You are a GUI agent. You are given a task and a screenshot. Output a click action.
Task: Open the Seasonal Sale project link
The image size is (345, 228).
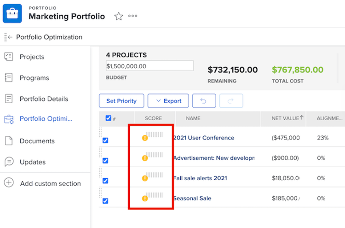[192, 199]
